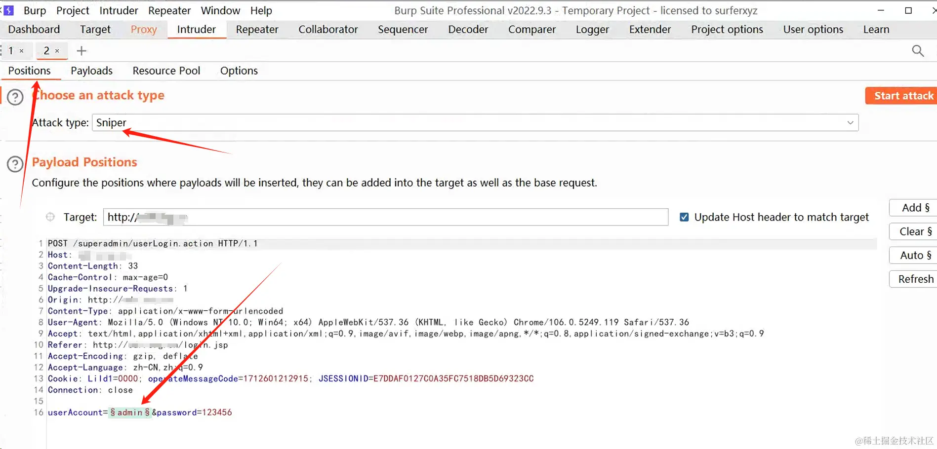Click the Content-Length header line
The width and height of the screenshot is (937, 449).
click(93, 266)
